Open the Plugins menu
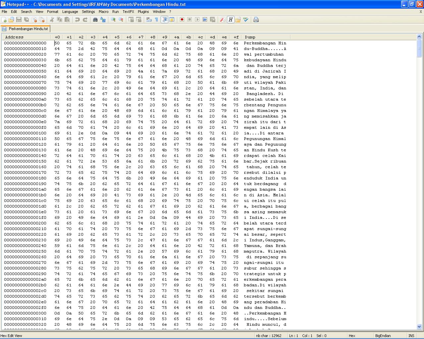The width and height of the screenshot is (424, 339). 143,12
